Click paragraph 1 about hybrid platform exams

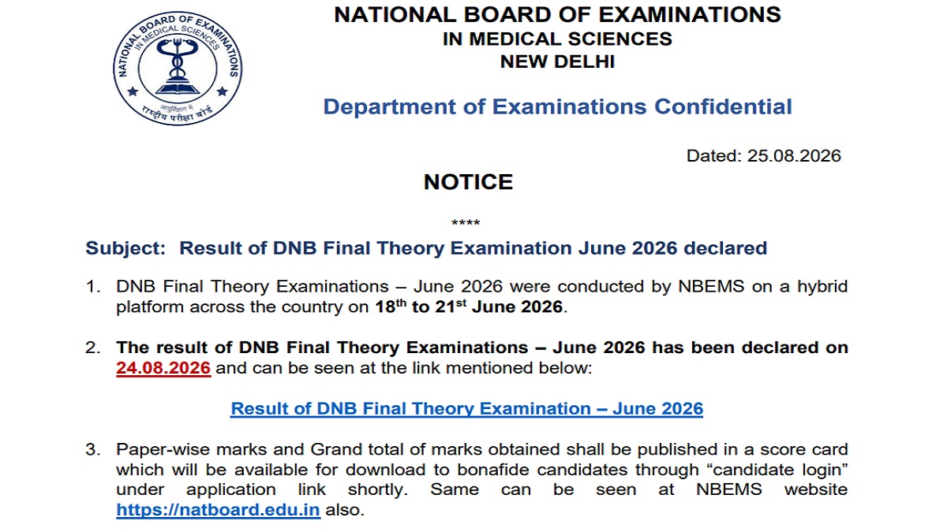pos(481,296)
